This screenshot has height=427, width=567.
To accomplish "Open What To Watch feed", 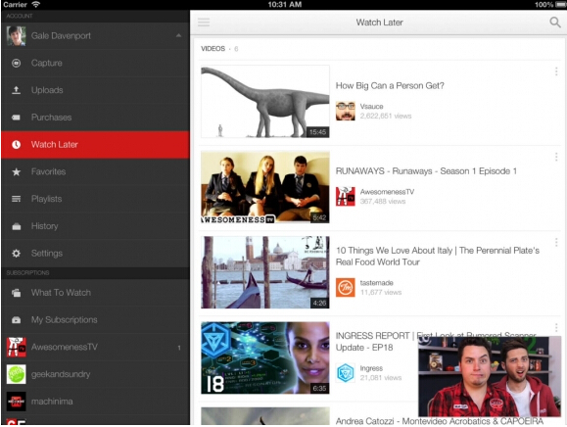I will coord(95,293).
